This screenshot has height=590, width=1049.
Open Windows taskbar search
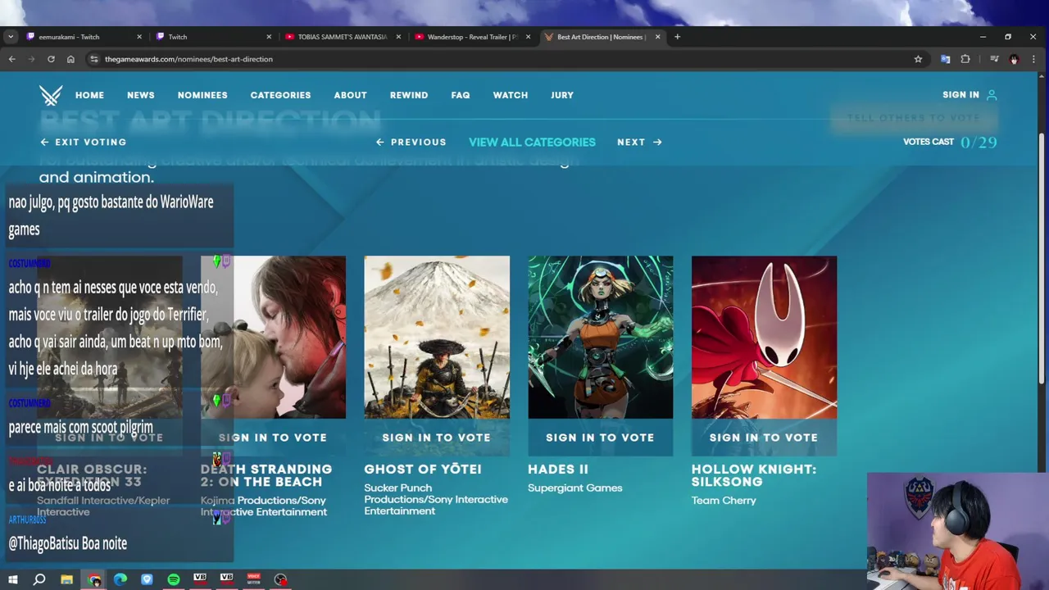tap(39, 579)
